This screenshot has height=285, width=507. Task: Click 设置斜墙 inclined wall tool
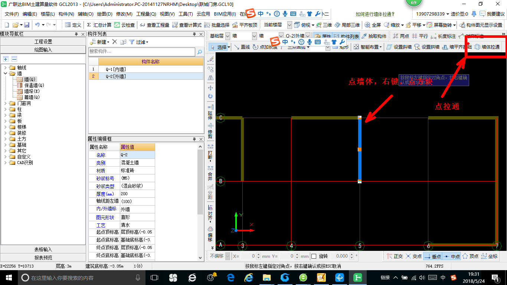pos(399,47)
